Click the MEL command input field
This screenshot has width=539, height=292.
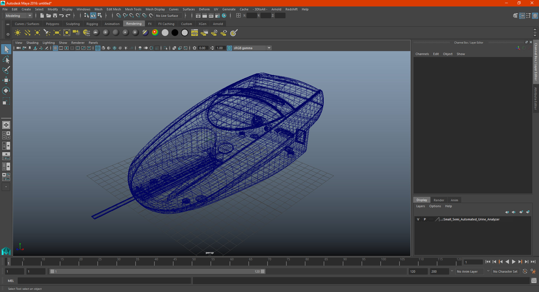click(104, 280)
